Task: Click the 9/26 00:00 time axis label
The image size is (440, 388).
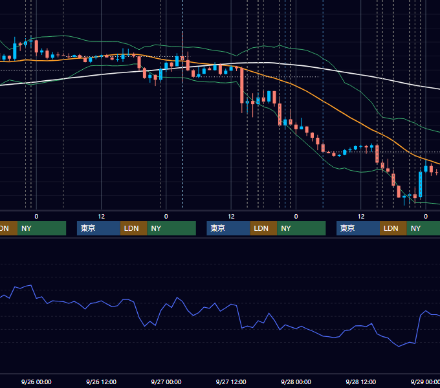Action: 36,382
